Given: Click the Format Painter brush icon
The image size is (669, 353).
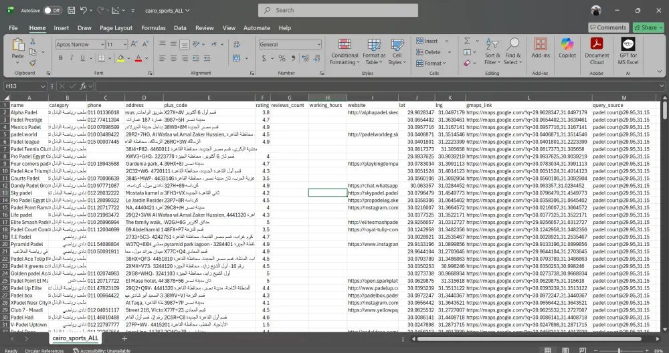Looking at the screenshot, I should [x=32, y=63].
